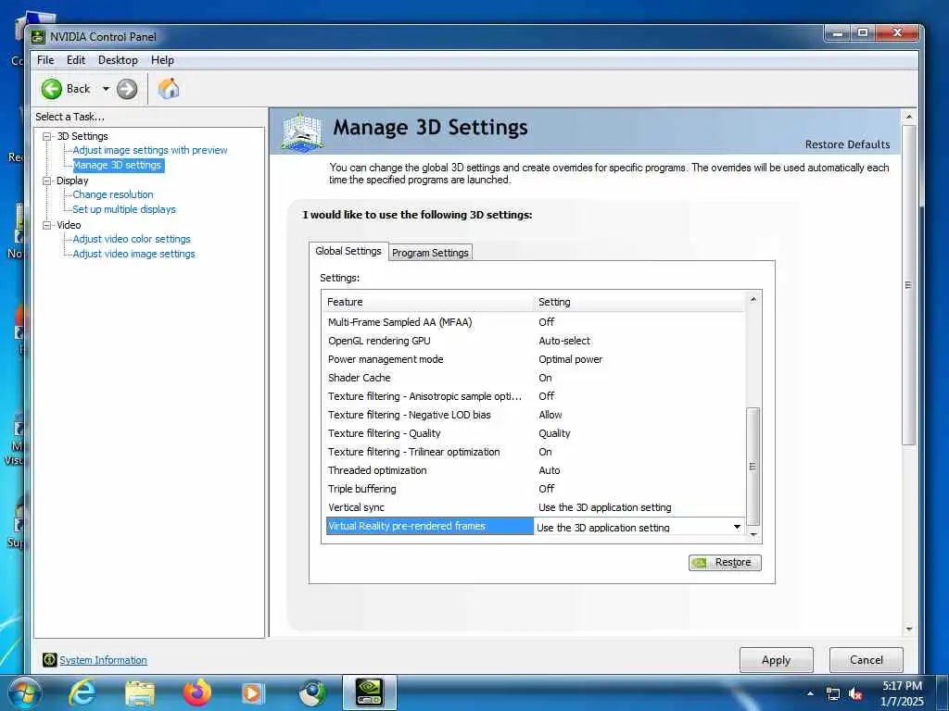Viewport: 949px width, 711px height.
Task: Click the Restore Defaults link
Action: 847,144
